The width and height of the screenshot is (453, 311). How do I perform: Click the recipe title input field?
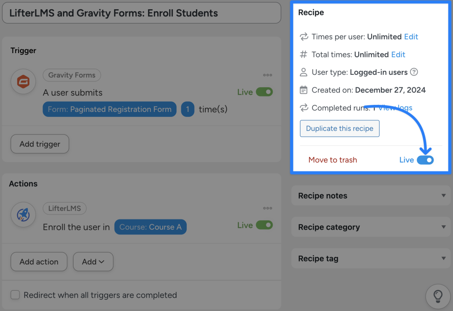coord(142,13)
